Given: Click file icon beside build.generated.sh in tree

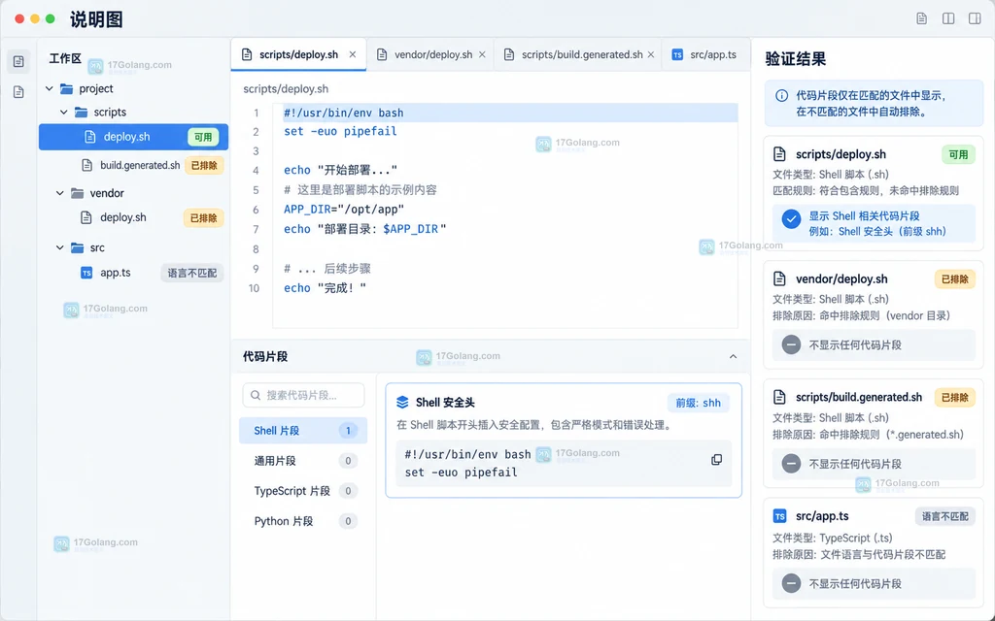Looking at the screenshot, I should [x=86, y=165].
